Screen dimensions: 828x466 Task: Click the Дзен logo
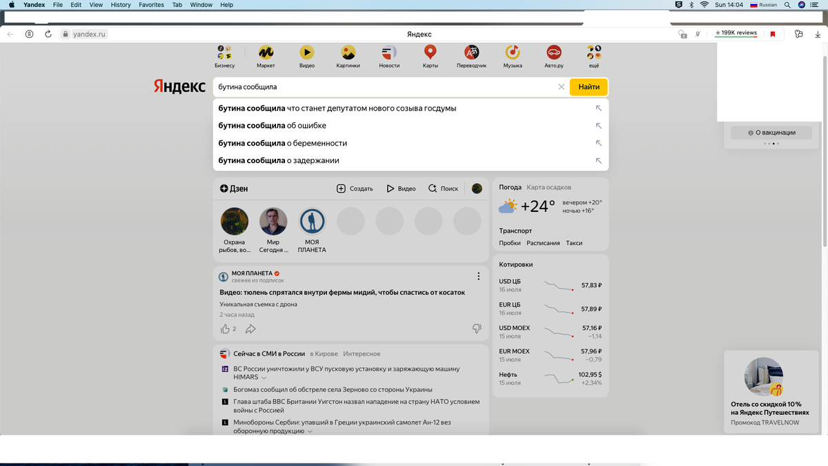[x=234, y=188]
